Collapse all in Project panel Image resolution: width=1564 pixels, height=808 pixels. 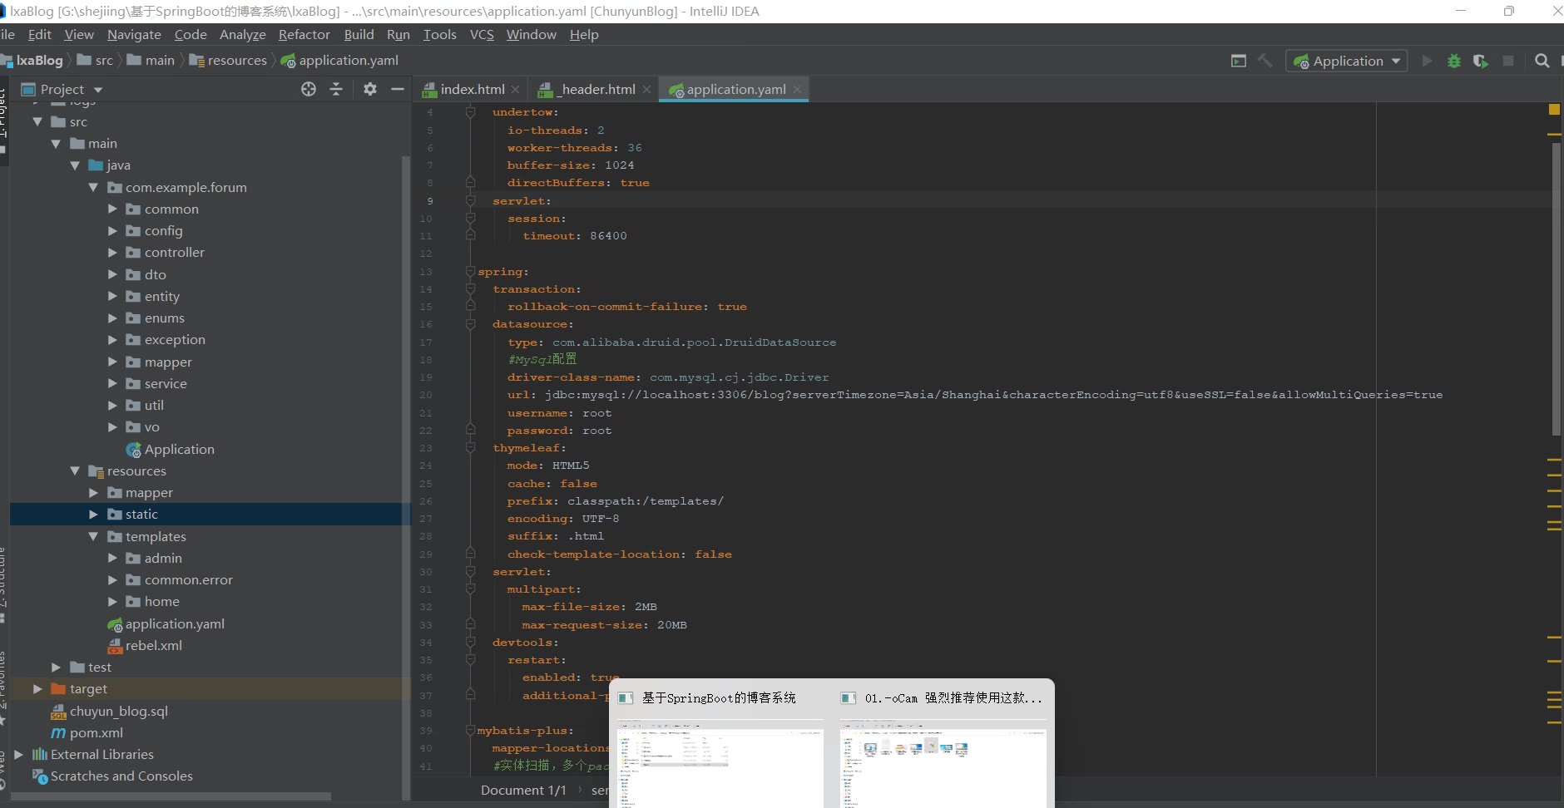tap(336, 89)
